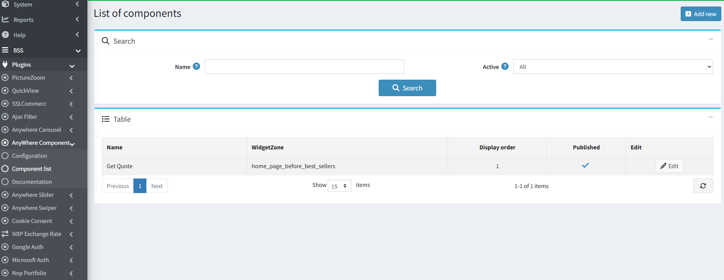Image resolution: width=724 pixels, height=280 pixels.
Task: Click the NBP Exchange Rate arrows icon
Action: pos(5,234)
